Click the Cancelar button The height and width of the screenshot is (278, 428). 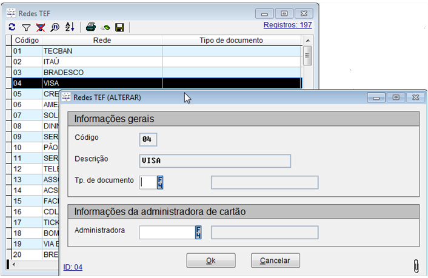click(275, 260)
